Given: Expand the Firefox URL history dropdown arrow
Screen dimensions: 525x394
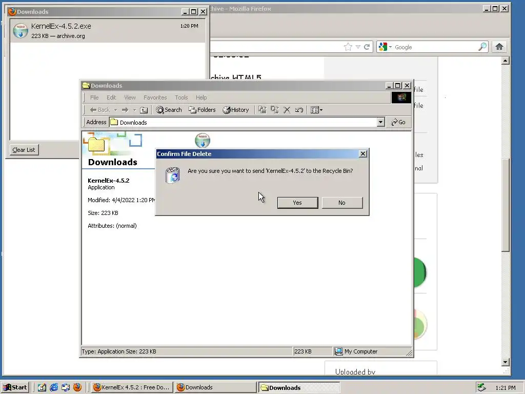Looking at the screenshot, I should 358,47.
